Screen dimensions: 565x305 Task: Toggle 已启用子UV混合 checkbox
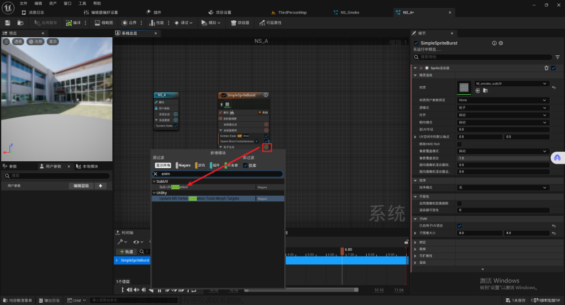tap(459, 226)
